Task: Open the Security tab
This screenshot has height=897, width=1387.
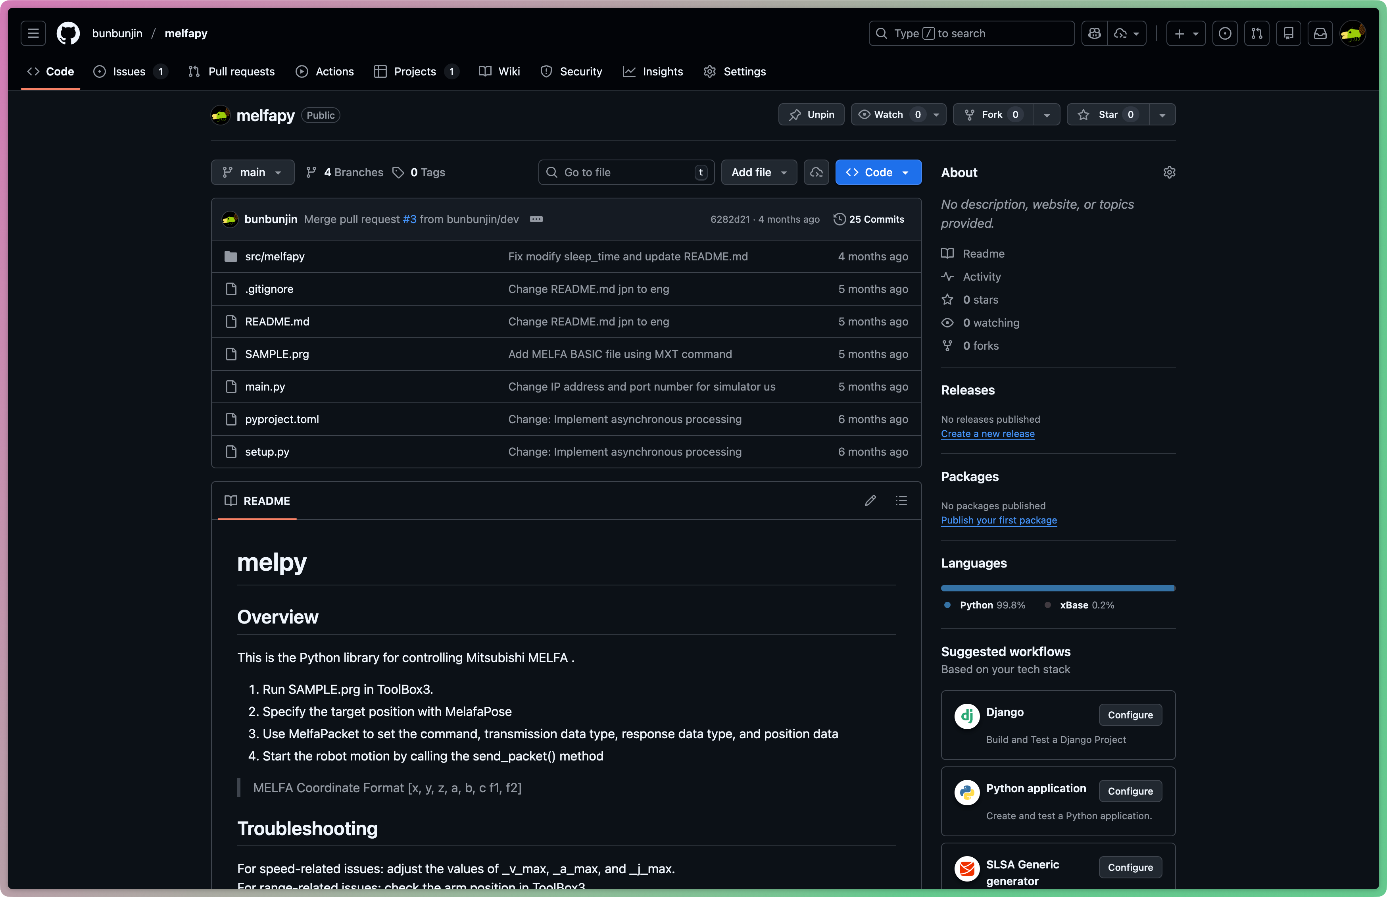Action: (x=572, y=72)
